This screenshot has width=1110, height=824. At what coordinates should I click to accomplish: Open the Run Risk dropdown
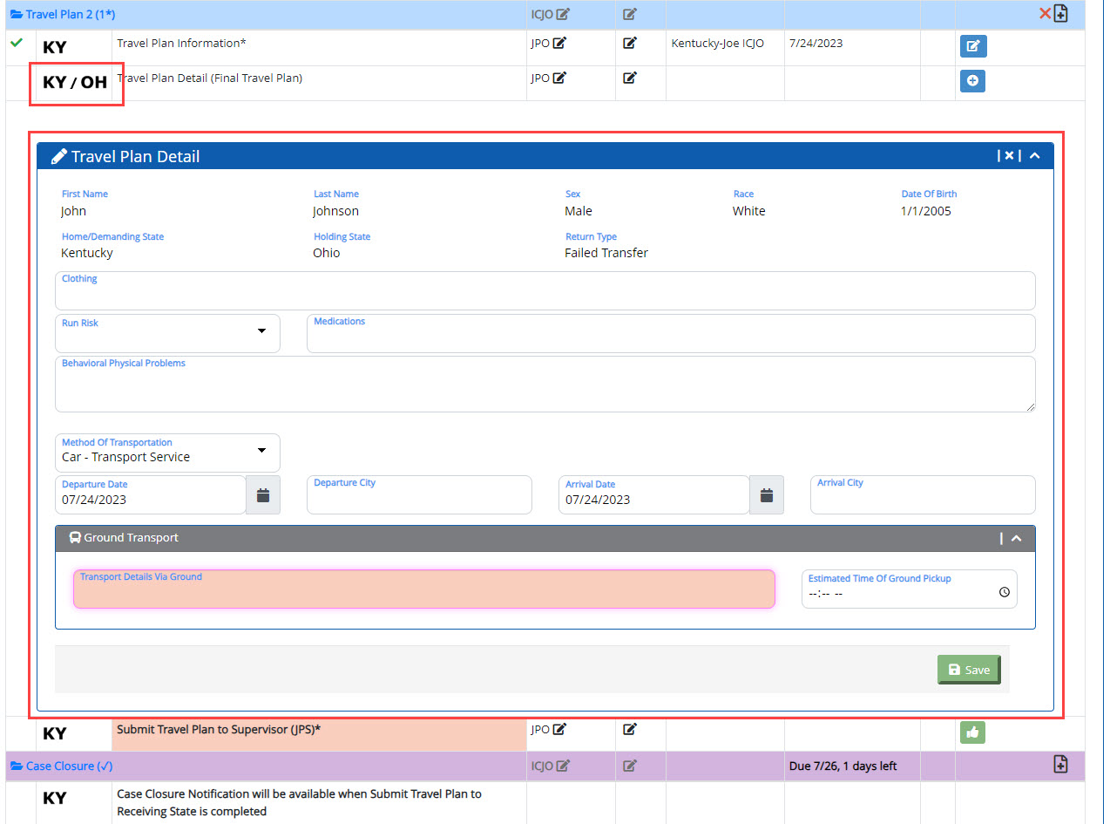pyautogui.click(x=167, y=333)
